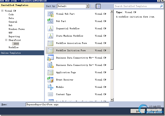Pick the Workflow Initiation Form icon
Viewport: 165px width, 116px height.
pos(50,50)
